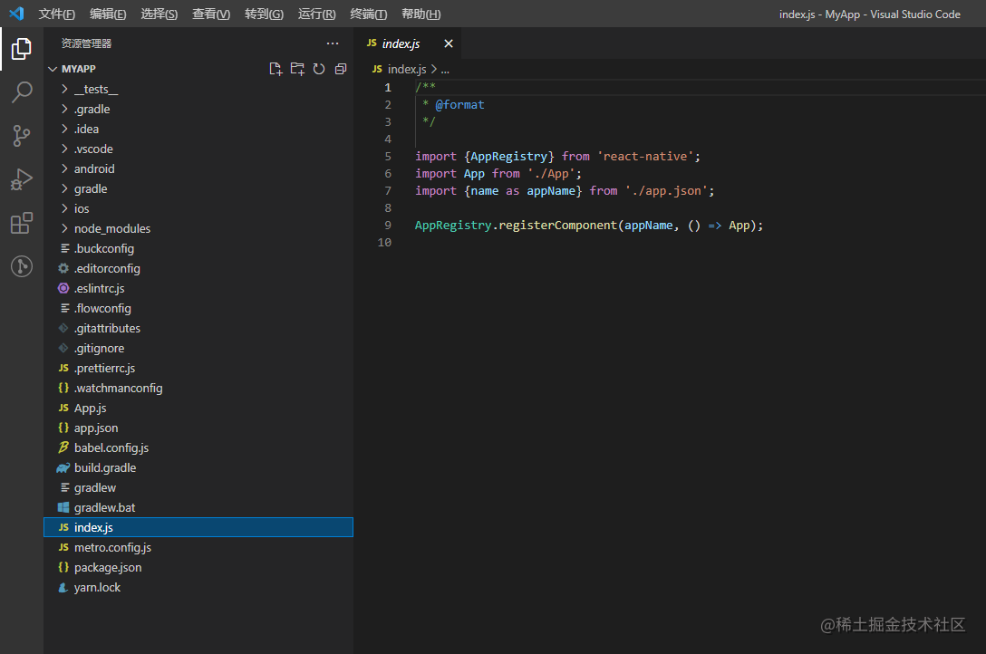Screen dimensions: 986x654
Task: Click the New Folder icon in explorer
Action: [297, 69]
